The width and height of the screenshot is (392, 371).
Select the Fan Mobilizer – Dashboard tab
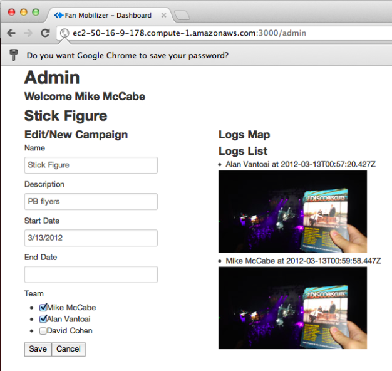tap(108, 15)
